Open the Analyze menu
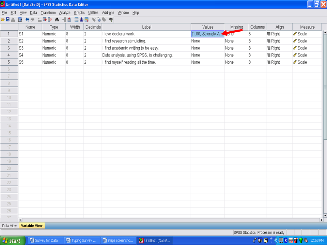The width and height of the screenshot is (327, 245). click(65, 13)
